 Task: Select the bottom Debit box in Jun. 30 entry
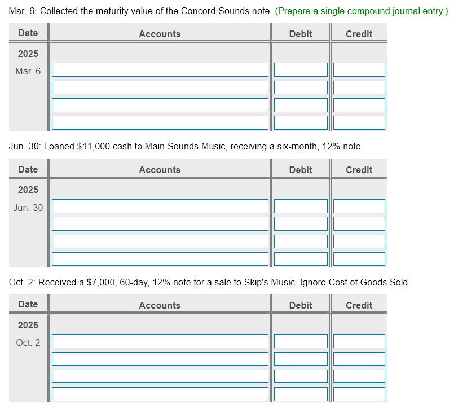click(300, 258)
